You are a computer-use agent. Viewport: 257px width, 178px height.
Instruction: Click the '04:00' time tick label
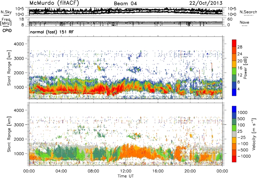61,171
